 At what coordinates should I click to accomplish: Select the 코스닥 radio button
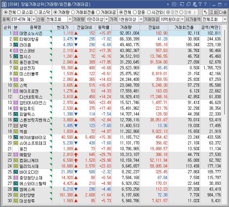36,12
